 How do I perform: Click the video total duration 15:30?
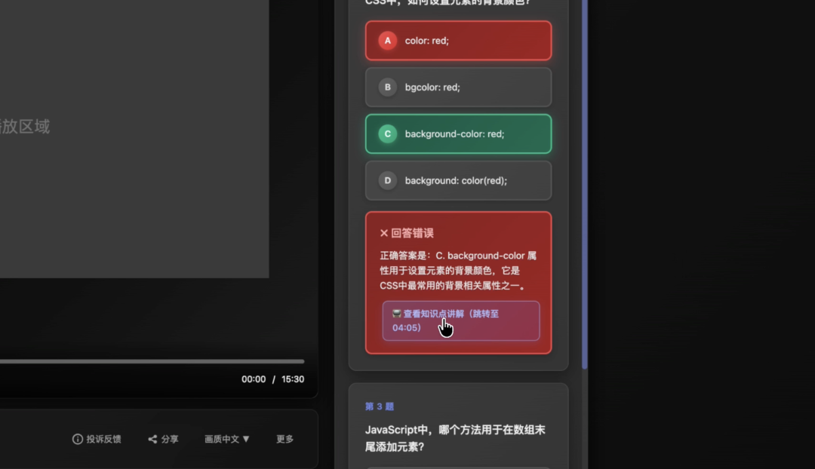coord(292,379)
